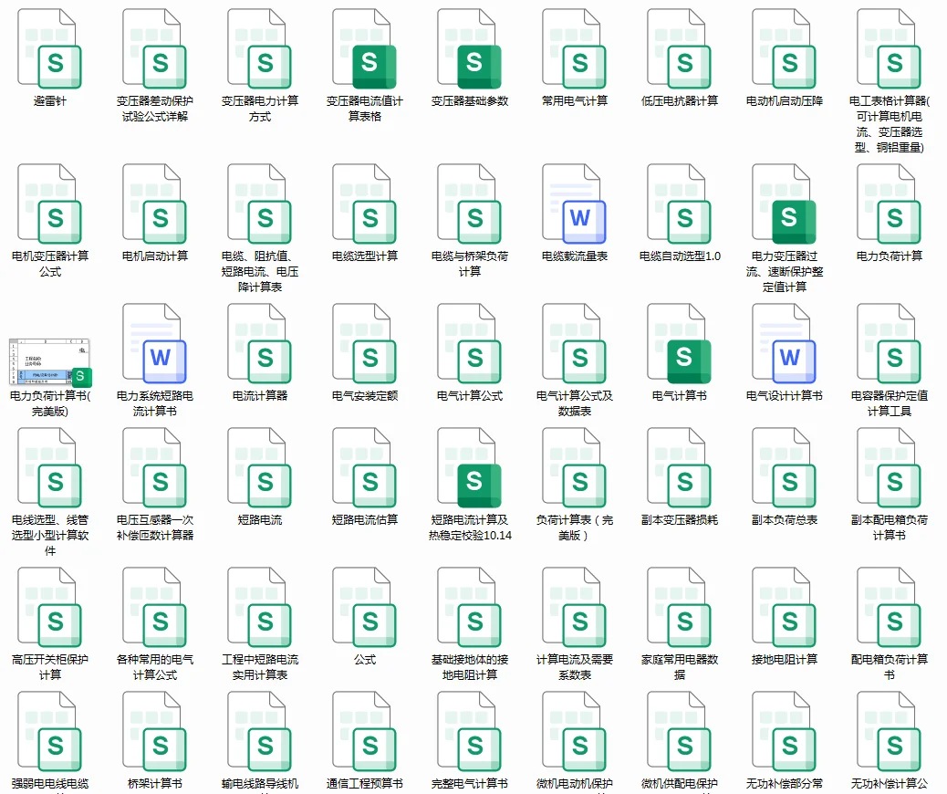Select the 电容器保护定值计算工具 file icon
This screenshot has width=947, height=794.
[x=890, y=344]
